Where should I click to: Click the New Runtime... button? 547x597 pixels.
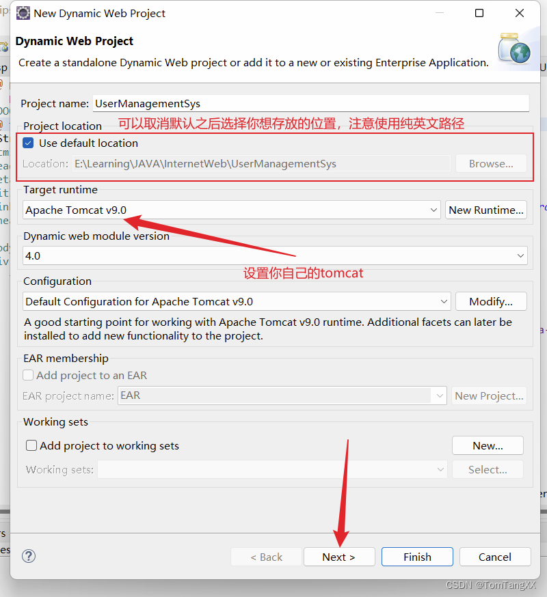(x=486, y=210)
